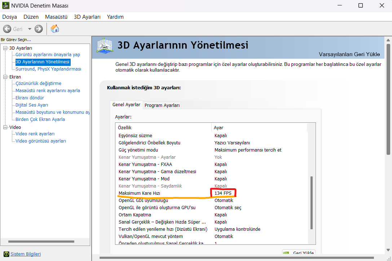Open the Masaüstü menu
392x261 pixels.
point(56,17)
